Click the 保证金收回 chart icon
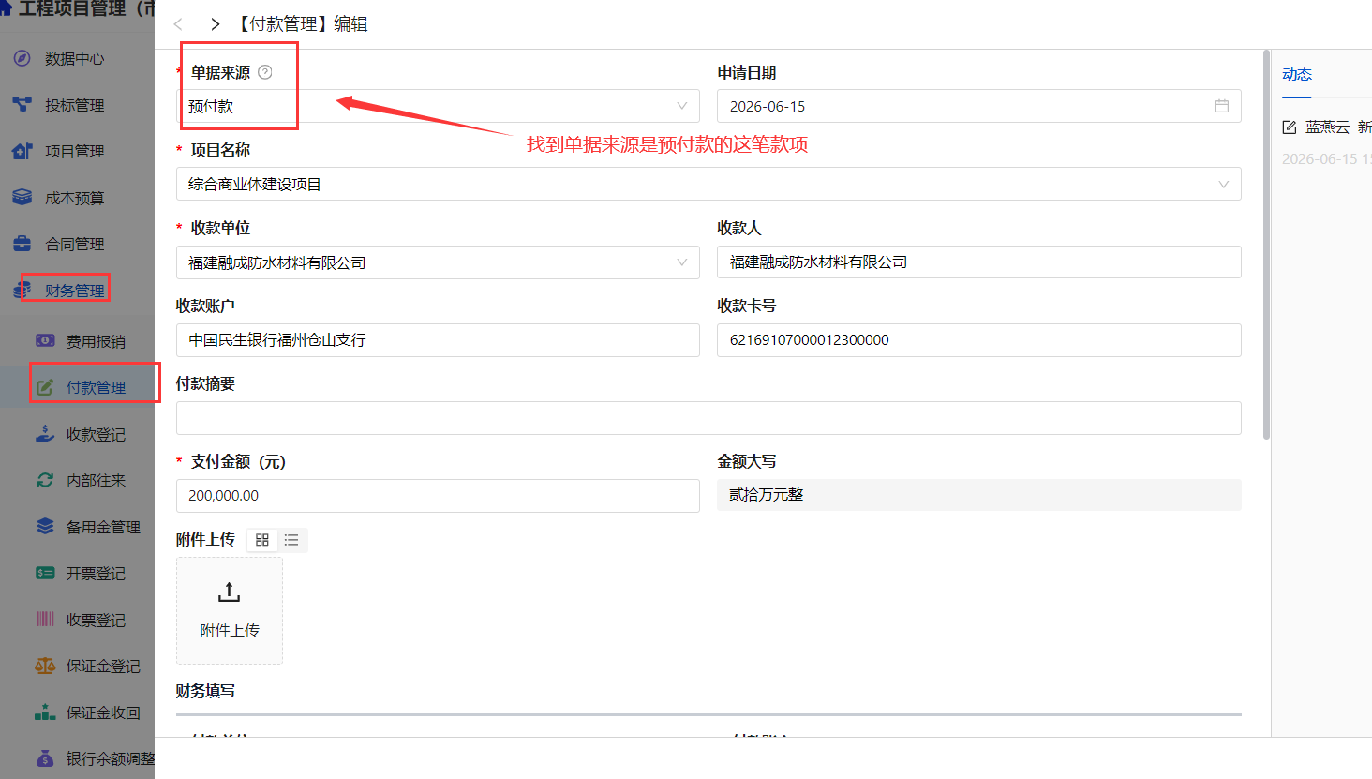The image size is (1372, 779). click(45, 712)
